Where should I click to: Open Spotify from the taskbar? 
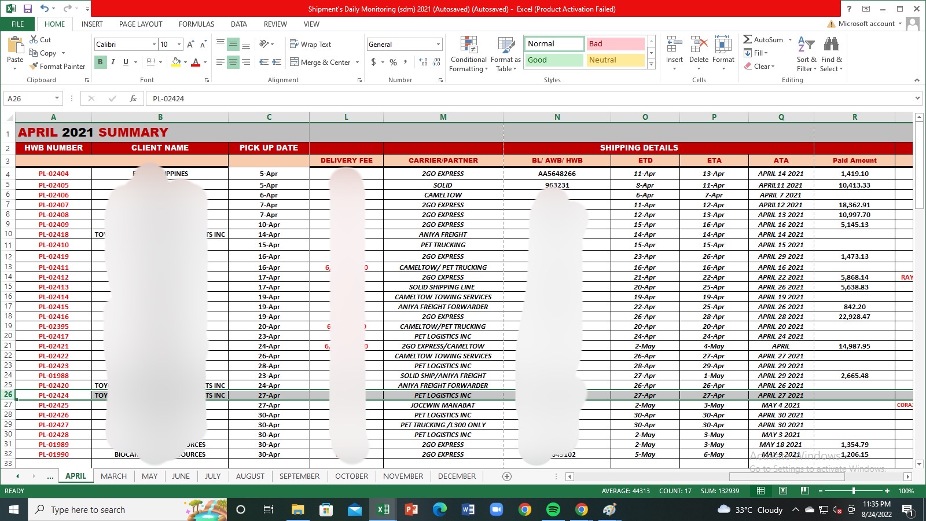[553, 509]
